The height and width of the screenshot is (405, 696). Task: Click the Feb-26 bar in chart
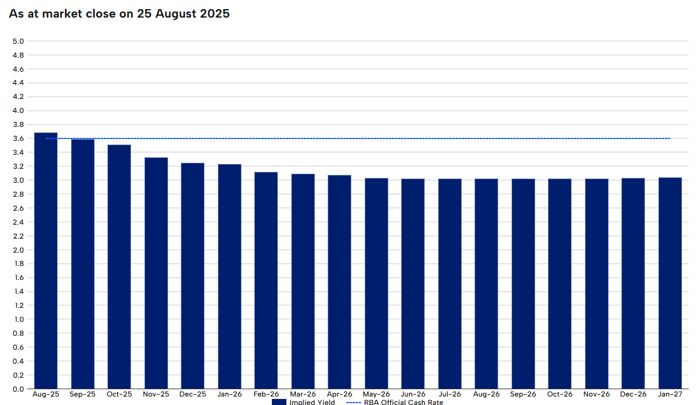[x=266, y=281]
